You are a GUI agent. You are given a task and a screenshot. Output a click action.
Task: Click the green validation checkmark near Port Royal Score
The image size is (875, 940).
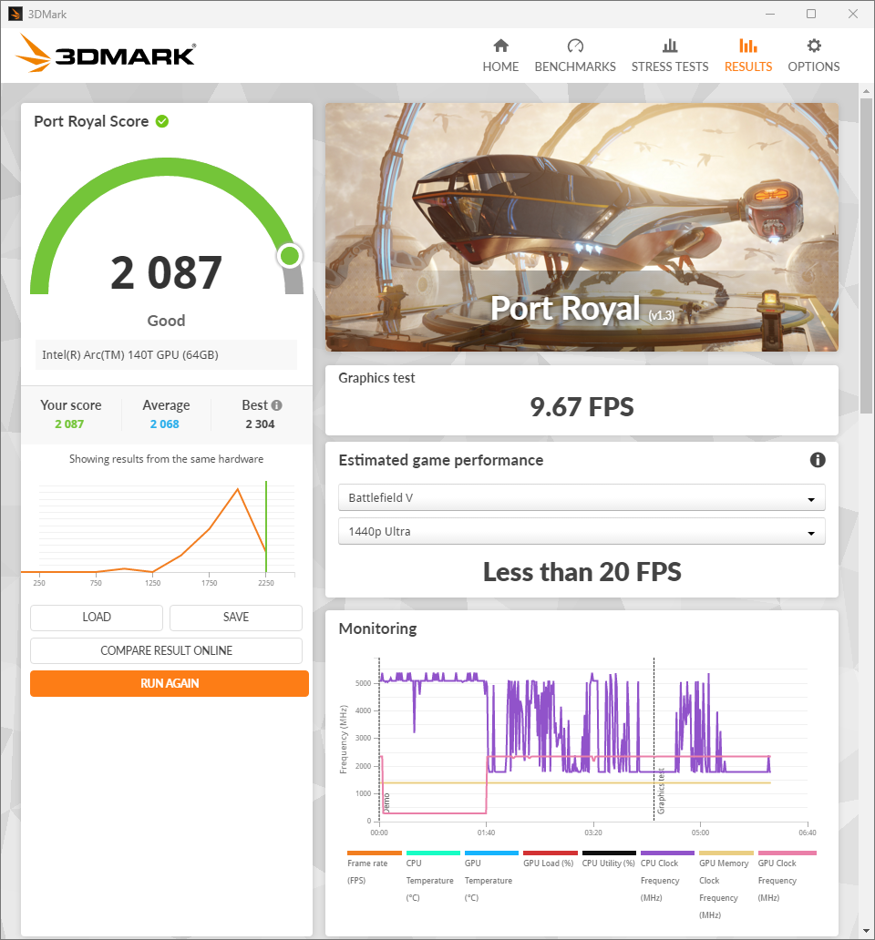tap(162, 121)
